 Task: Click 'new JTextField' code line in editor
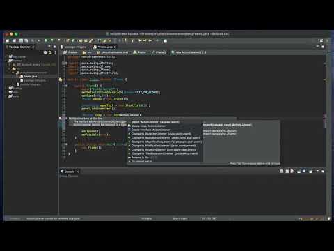pyautogui.click(x=116, y=105)
